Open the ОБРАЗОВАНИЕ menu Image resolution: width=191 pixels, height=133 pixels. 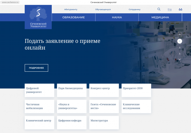[x=73, y=17]
